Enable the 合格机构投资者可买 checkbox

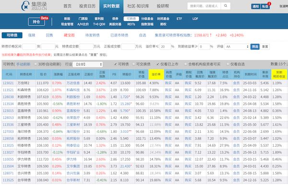click(x=185, y=64)
